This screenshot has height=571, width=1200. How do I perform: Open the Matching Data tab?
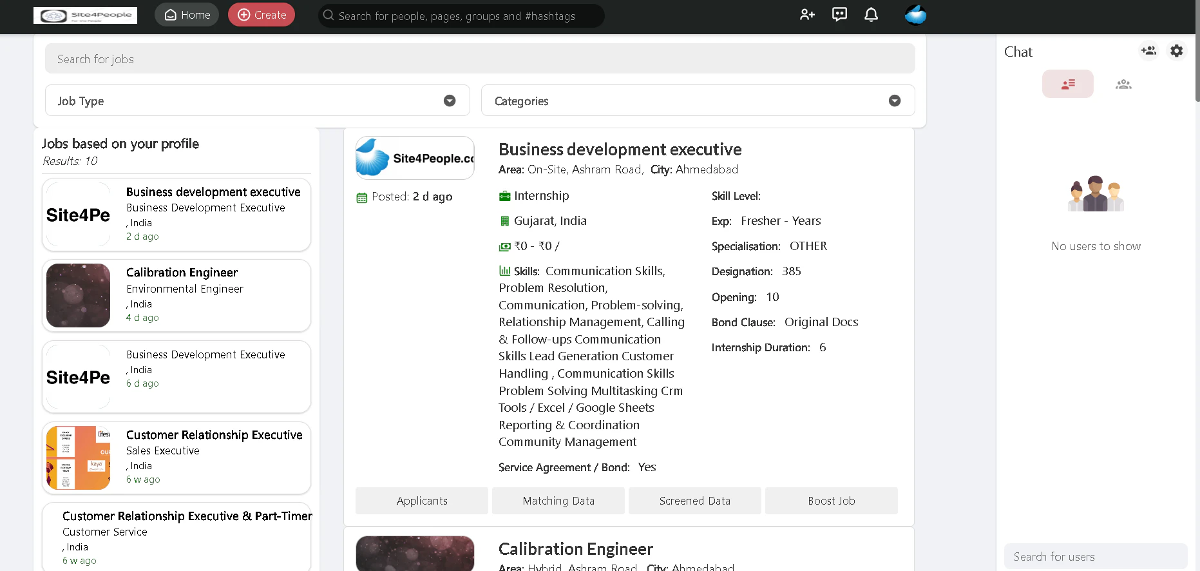point(558,501)
